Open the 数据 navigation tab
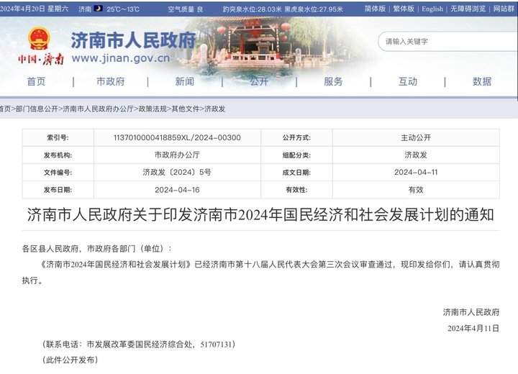Screen dimensions: 518x374 click(x=482, y=81)
